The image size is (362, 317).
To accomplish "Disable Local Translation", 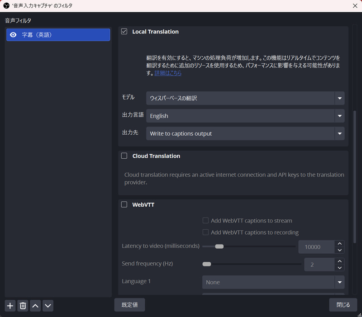I will pos(124,31).
